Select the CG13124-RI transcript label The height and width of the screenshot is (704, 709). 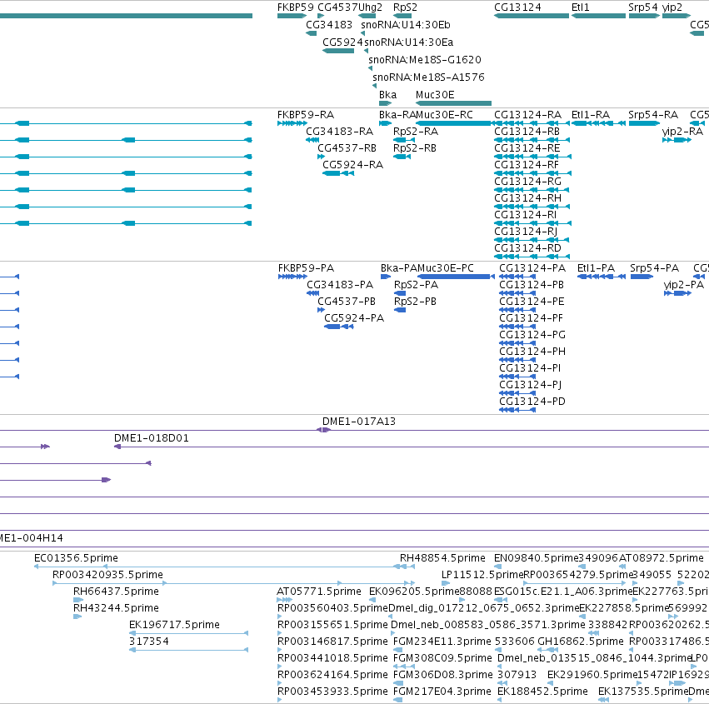[526, 215]
